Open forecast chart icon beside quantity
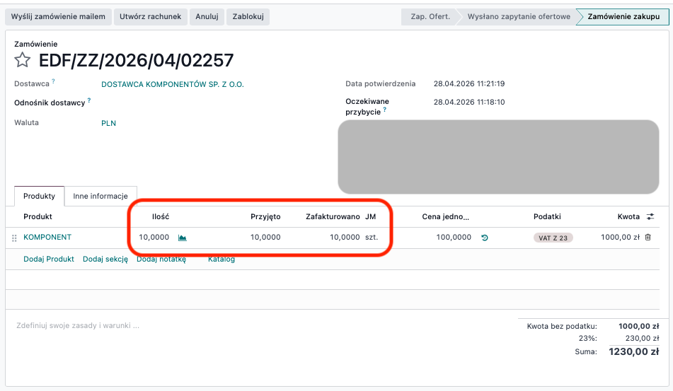 click(x=183, y=238)
